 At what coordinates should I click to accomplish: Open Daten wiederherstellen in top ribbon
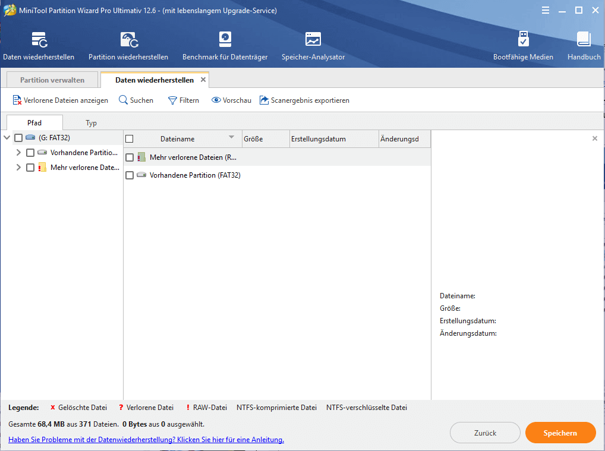pyautogui.click(x=39, y=46)
